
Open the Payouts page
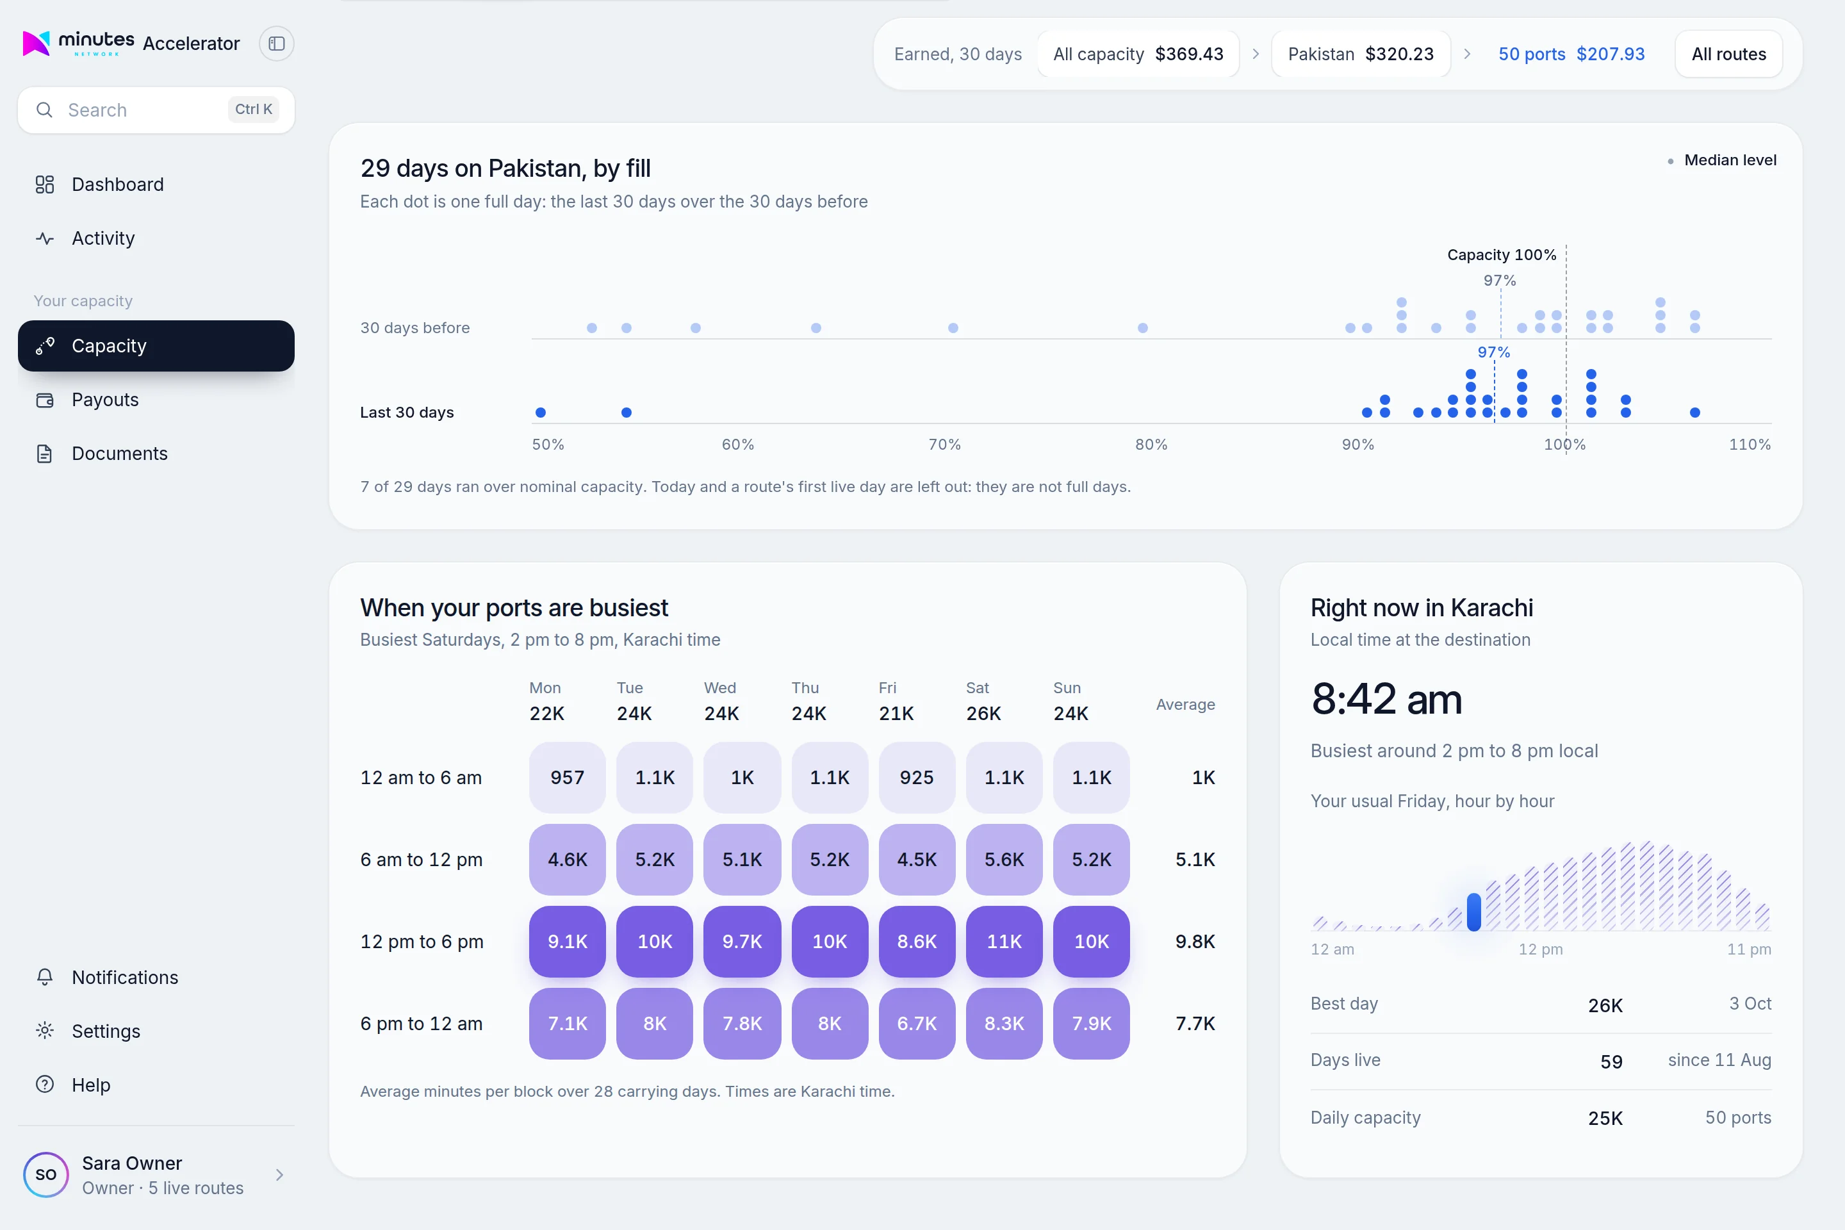click(x=156, y=400)
